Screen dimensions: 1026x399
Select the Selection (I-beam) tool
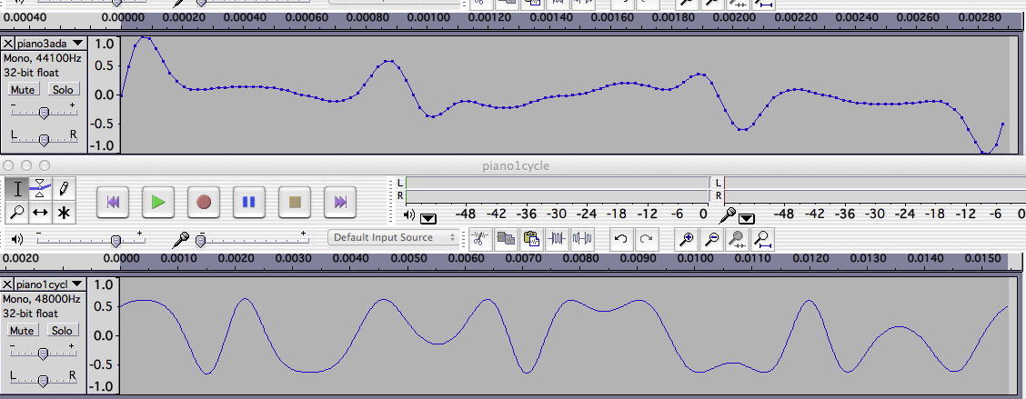click(x=17, y=189)
